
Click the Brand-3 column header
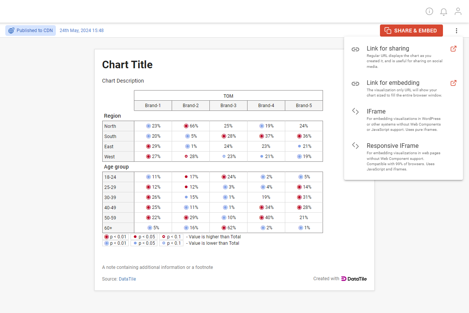pyautogui.click(x=228, y=106)
